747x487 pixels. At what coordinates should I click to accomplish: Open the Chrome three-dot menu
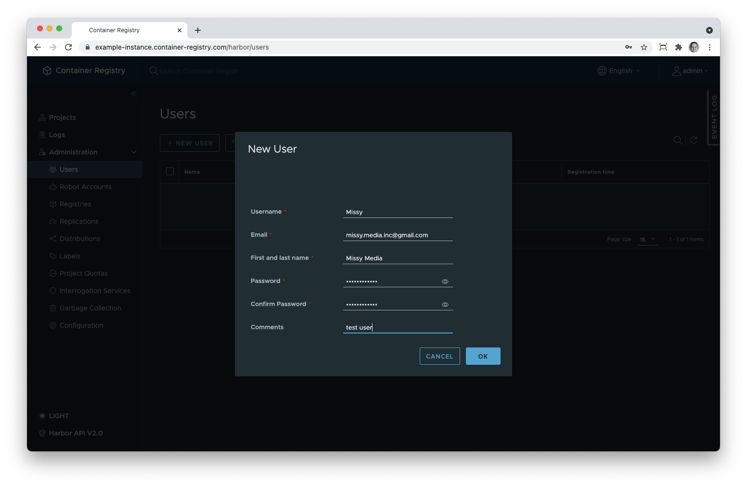coord(709,47)
